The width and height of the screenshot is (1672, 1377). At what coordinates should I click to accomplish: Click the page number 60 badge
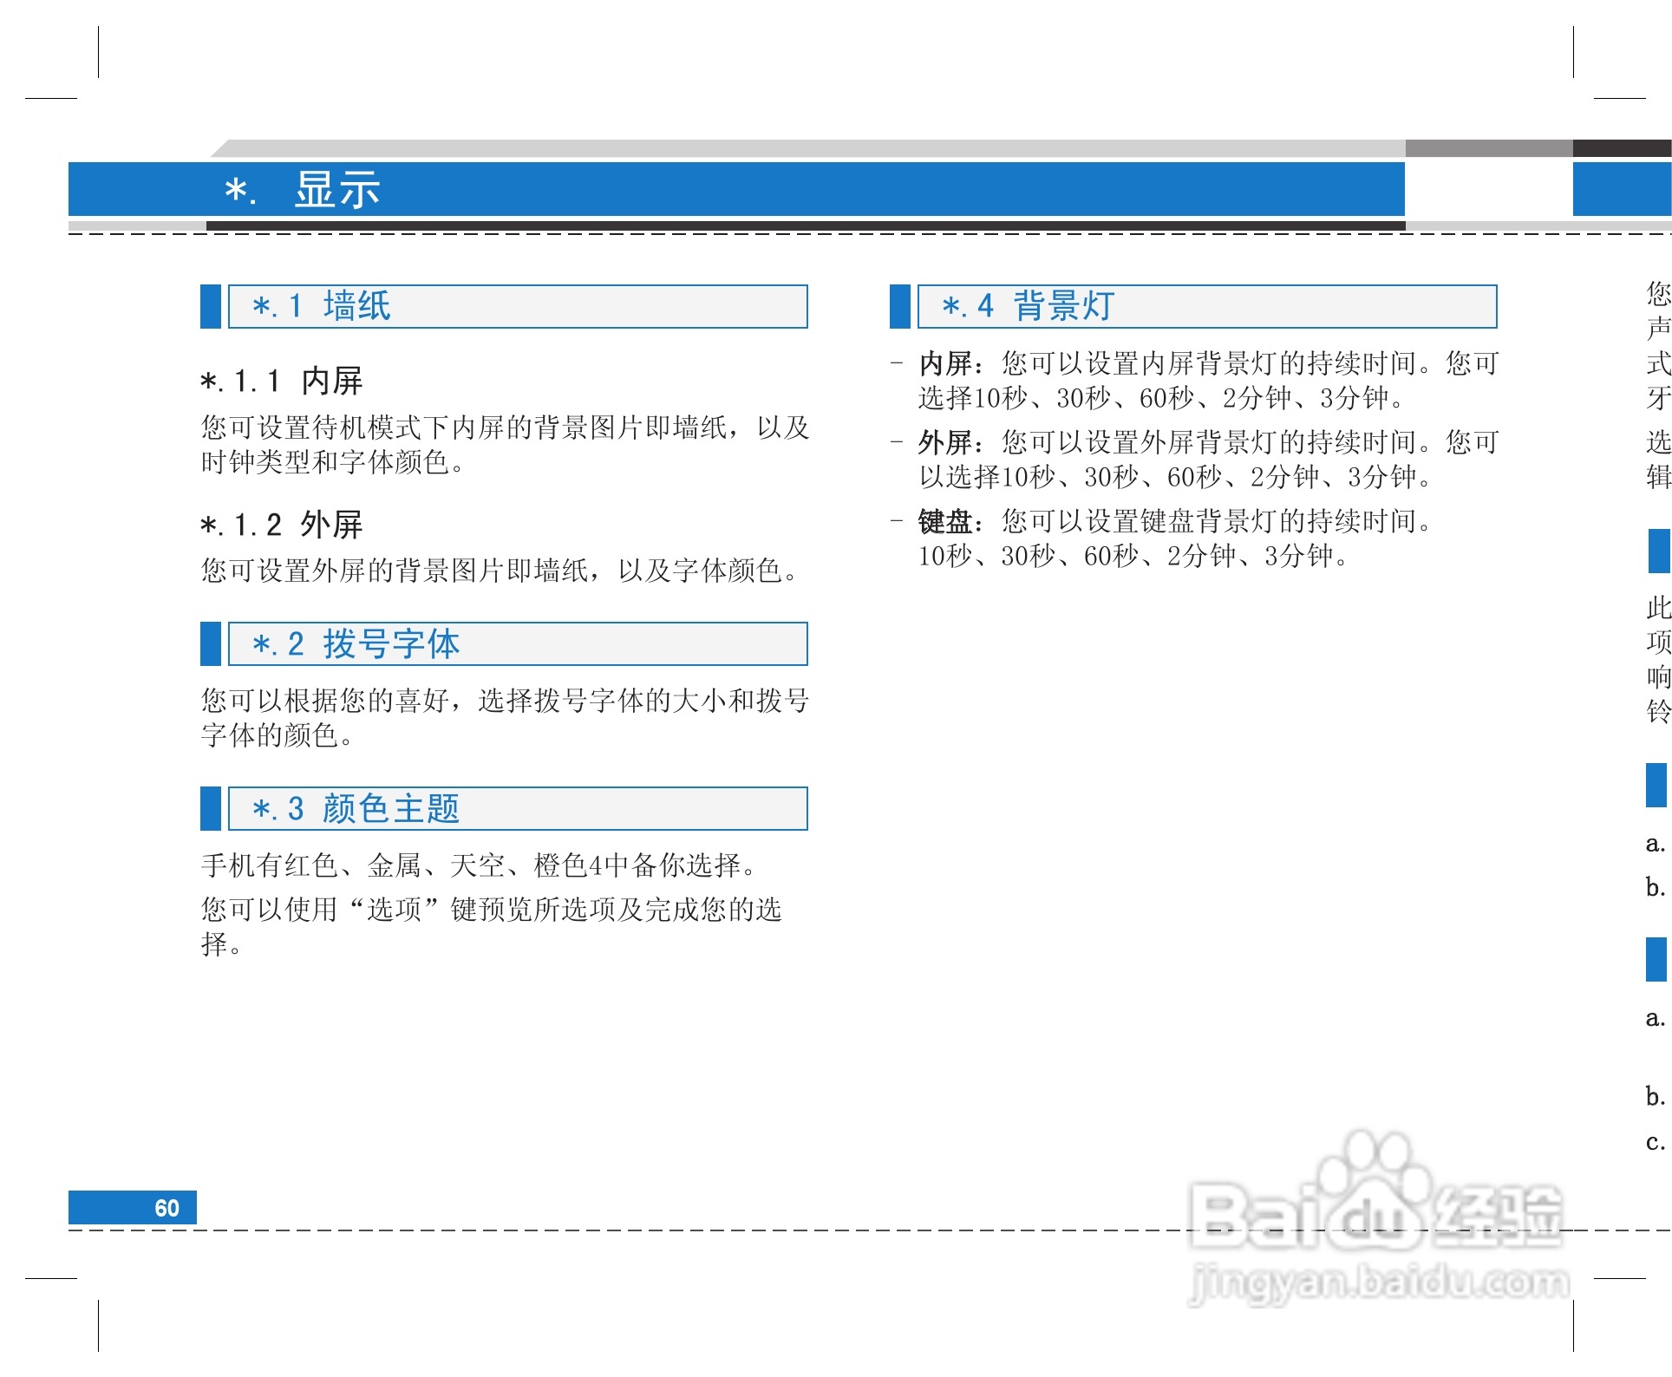pyautogui.click(x=134, y=1204)
